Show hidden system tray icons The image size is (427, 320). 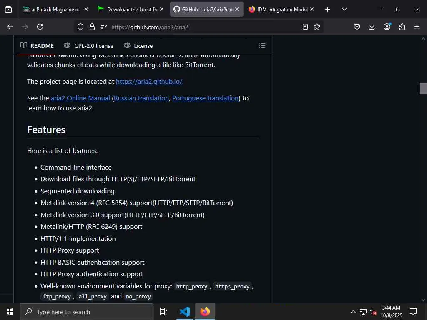[x=353, y=312]
